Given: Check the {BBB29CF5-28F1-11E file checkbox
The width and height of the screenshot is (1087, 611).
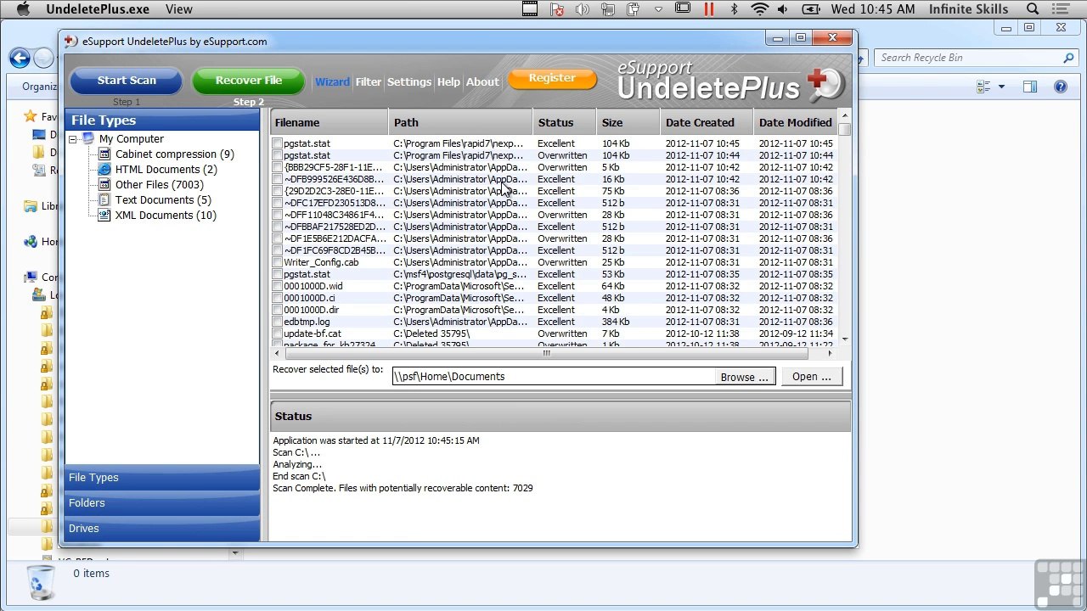Looking at the screenshot, I should [x=278, y=167].
